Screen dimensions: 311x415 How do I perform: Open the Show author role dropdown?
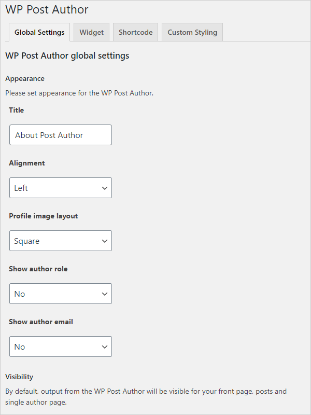(60, 294)
